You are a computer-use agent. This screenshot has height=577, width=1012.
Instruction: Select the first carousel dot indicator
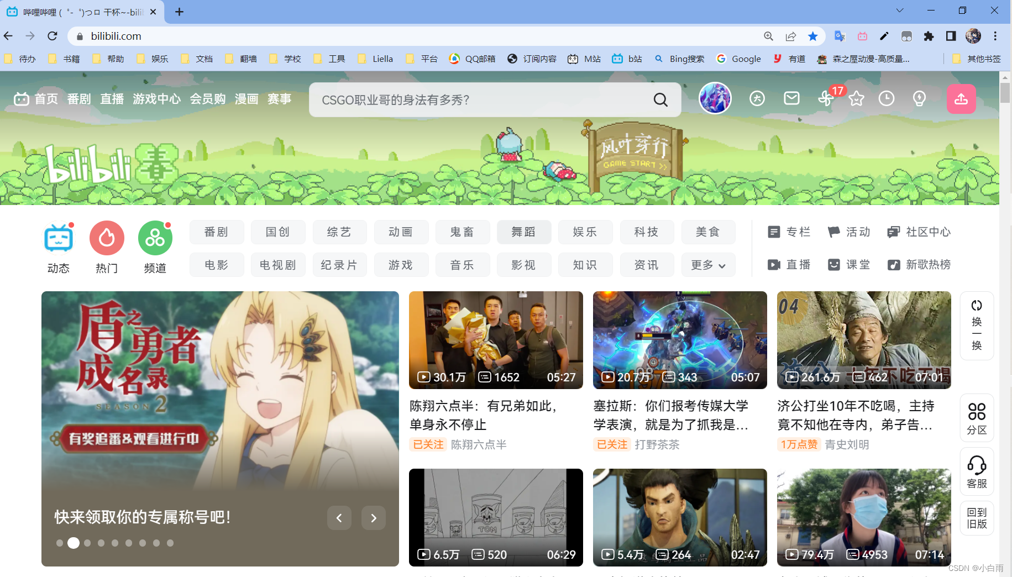tap(60, 543)
